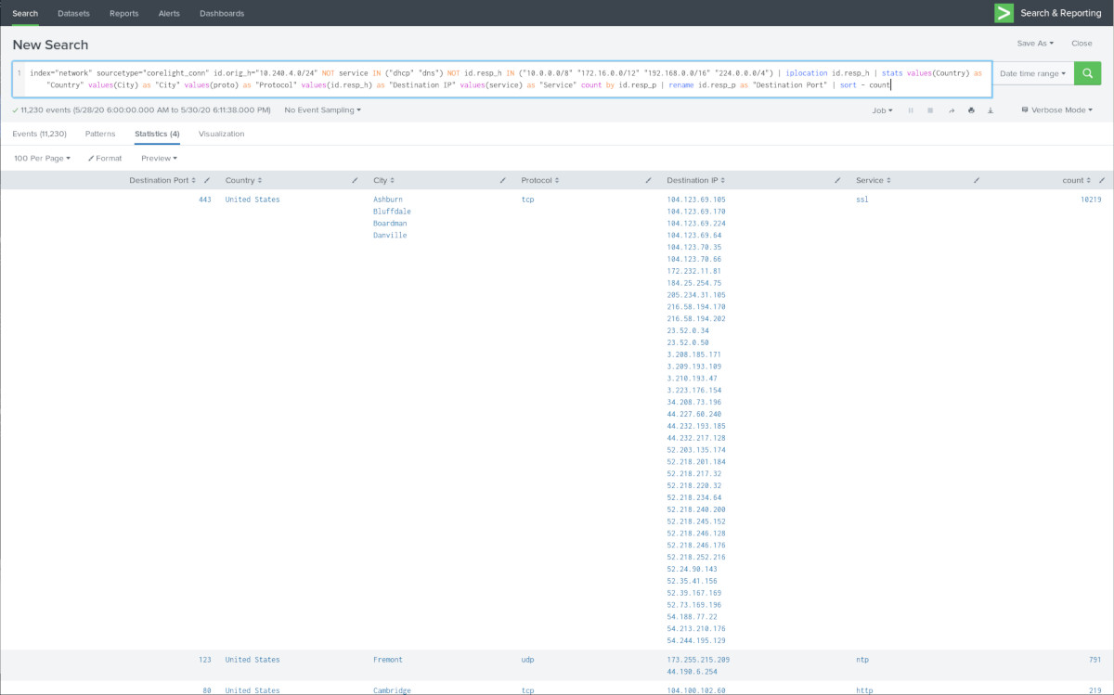Select the Statistics (4) tab
This screenshot has width=1114, height=695.
(157, 134)
